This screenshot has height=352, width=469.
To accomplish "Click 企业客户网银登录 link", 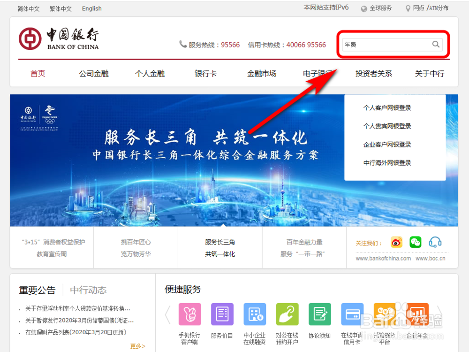I will [387, 145].
